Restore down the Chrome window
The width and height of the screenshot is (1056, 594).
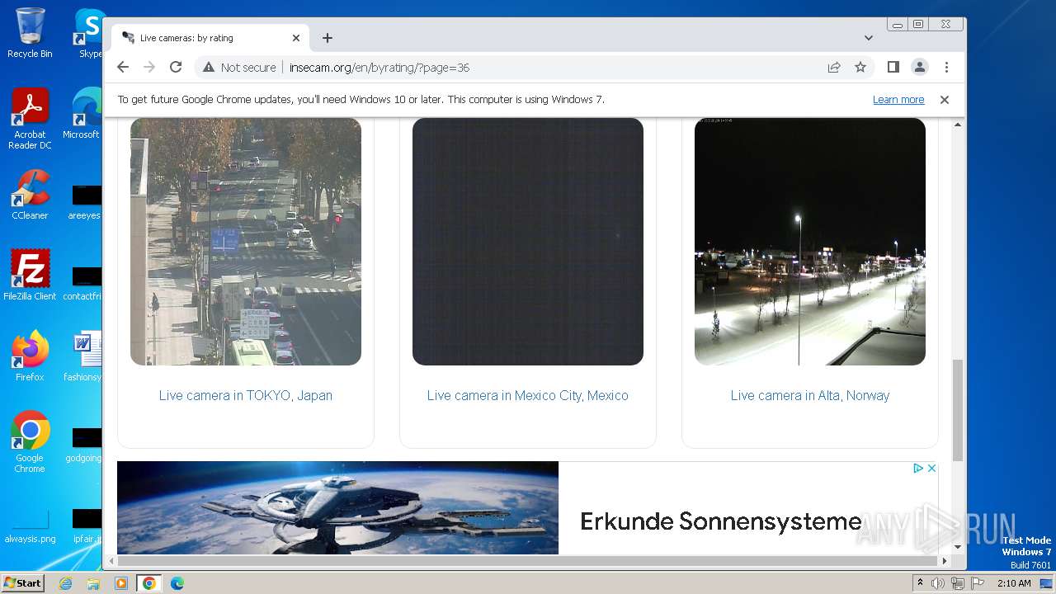coord(918,25)
